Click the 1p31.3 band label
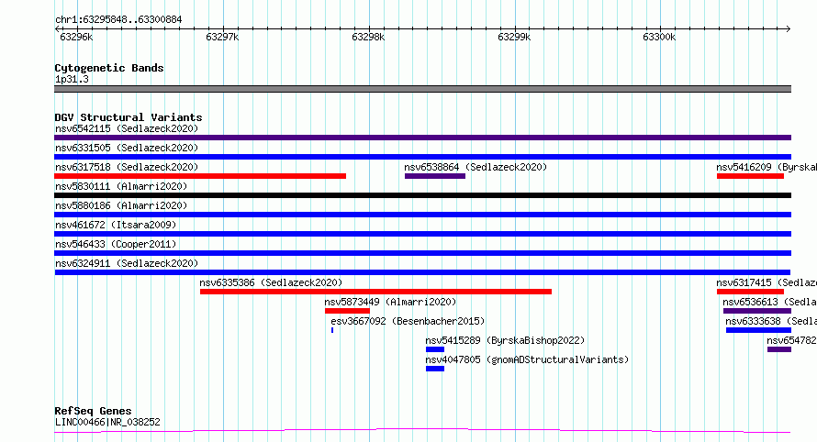This screenshot has width=817, height=442. coord(72,79)
